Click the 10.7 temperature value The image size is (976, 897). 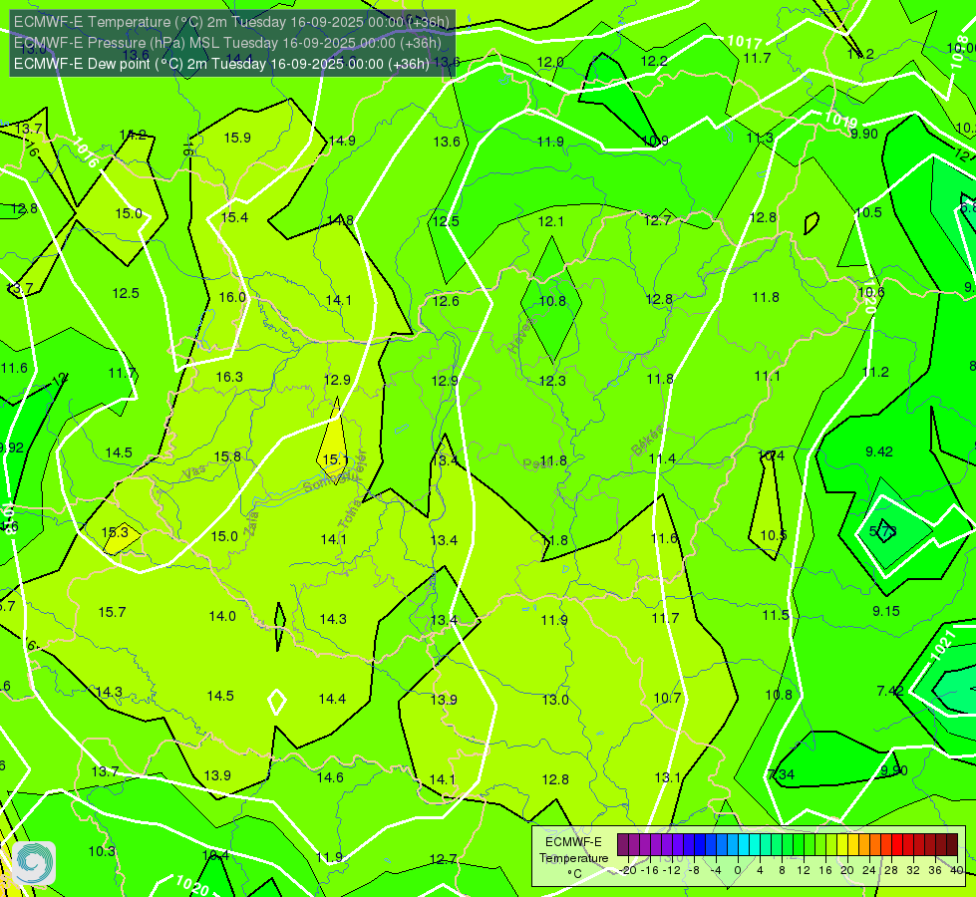[667, 698]
